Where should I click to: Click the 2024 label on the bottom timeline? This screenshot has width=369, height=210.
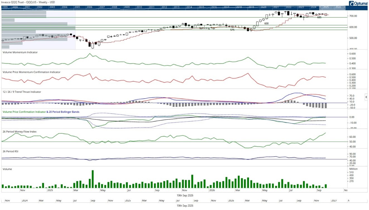25,201
